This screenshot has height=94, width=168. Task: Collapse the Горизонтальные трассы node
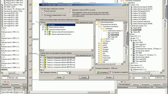[x=43, y=30]
